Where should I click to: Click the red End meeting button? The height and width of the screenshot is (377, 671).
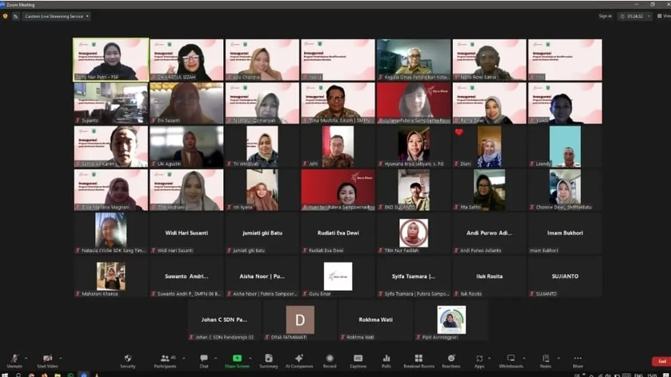[x=662, y=361]
